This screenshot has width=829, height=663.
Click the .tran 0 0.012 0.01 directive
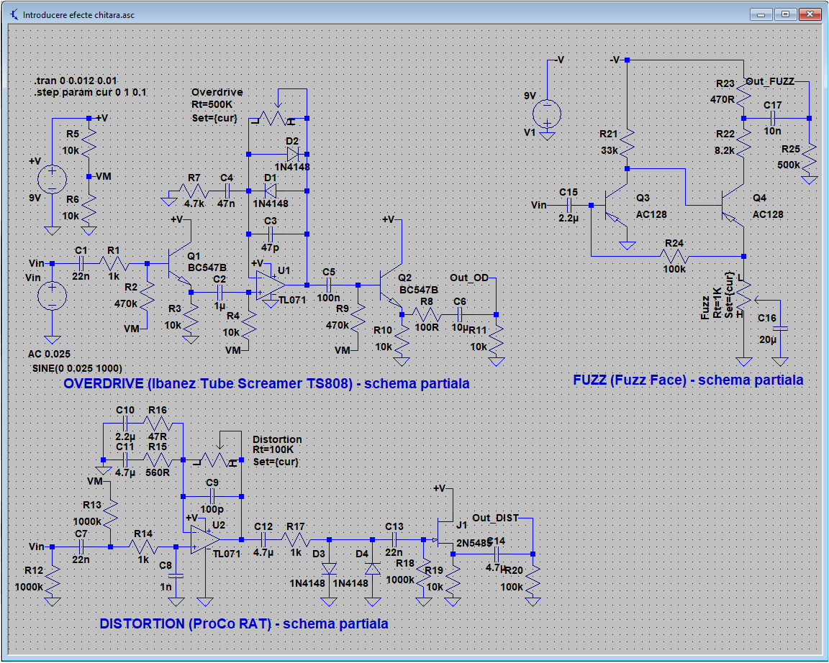76,81
